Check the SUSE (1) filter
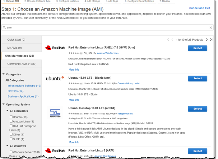Image resolution: width=218 pixels, height=159 pixels. click(x=11, y=139)
